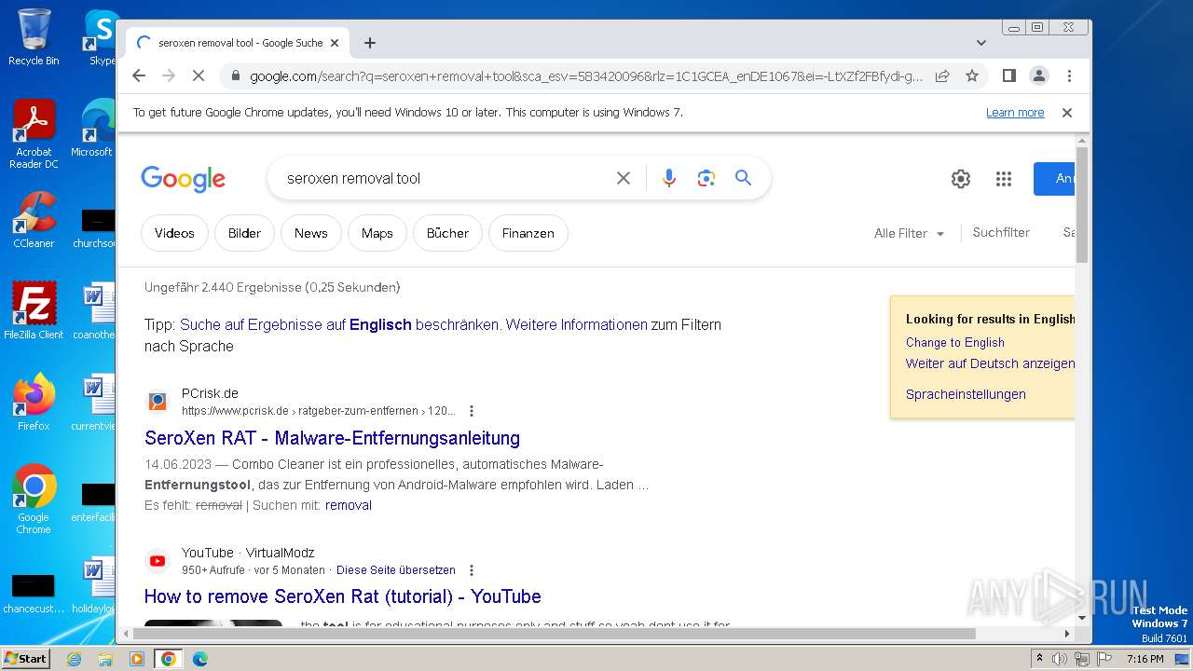The image size is (1193, 671).
Task: Click Change to English link
Action: point(955,342)
